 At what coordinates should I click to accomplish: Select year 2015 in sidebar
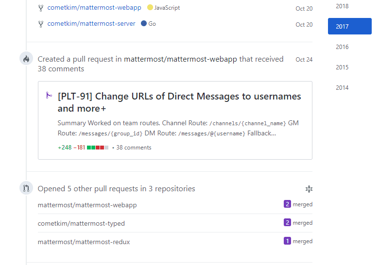point(342,67)
